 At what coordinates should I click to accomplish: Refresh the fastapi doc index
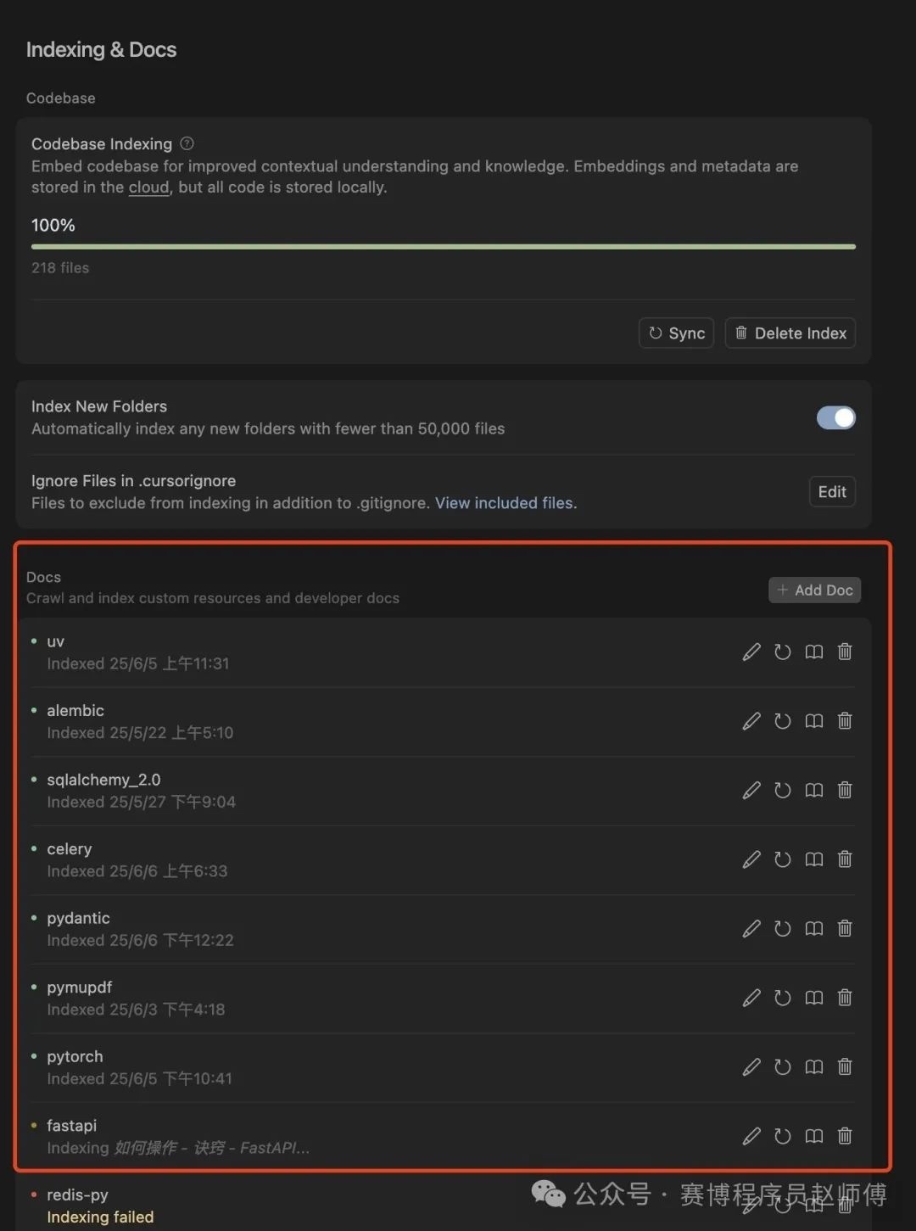pyautogui.click(x=783, y=1137)
